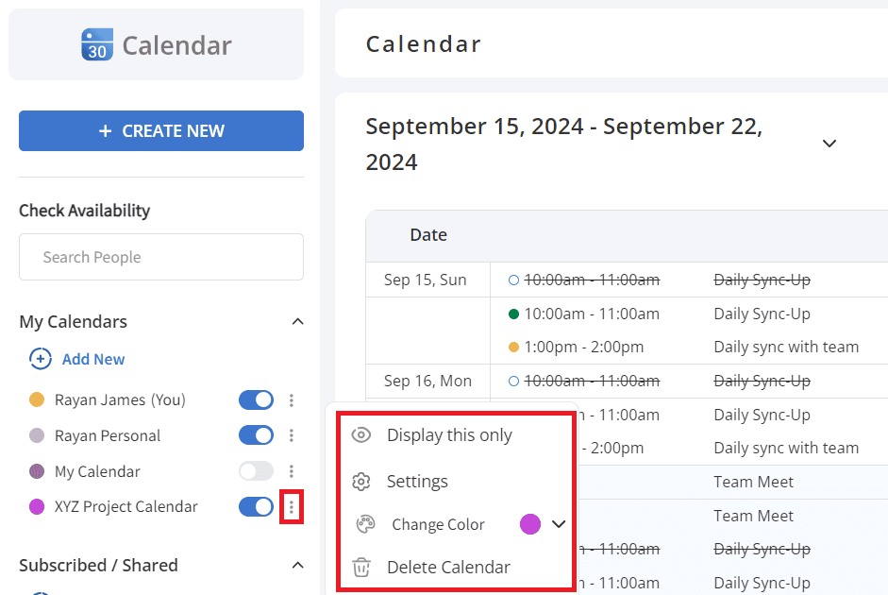This screenshot has width=888, height=595.
Task: Click XYZ Project Calendar three-dot menu icon
Action: click(291, 506)
